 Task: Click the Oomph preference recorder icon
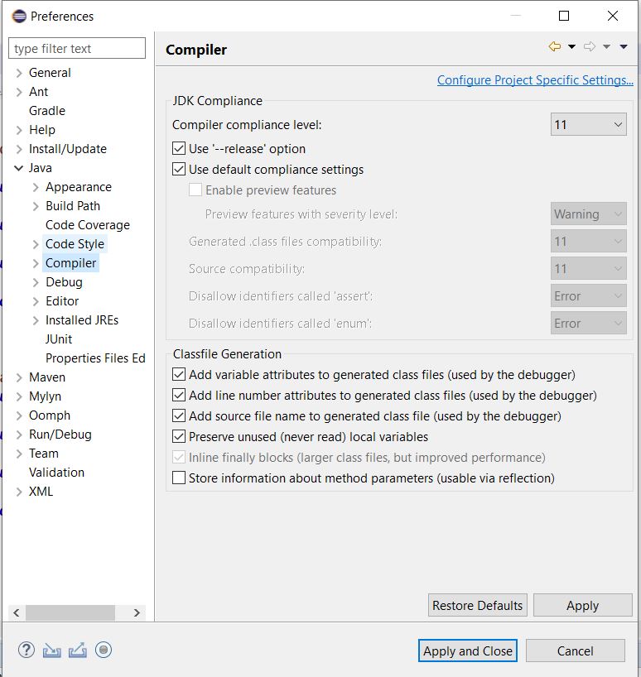(x=104, y=650)
